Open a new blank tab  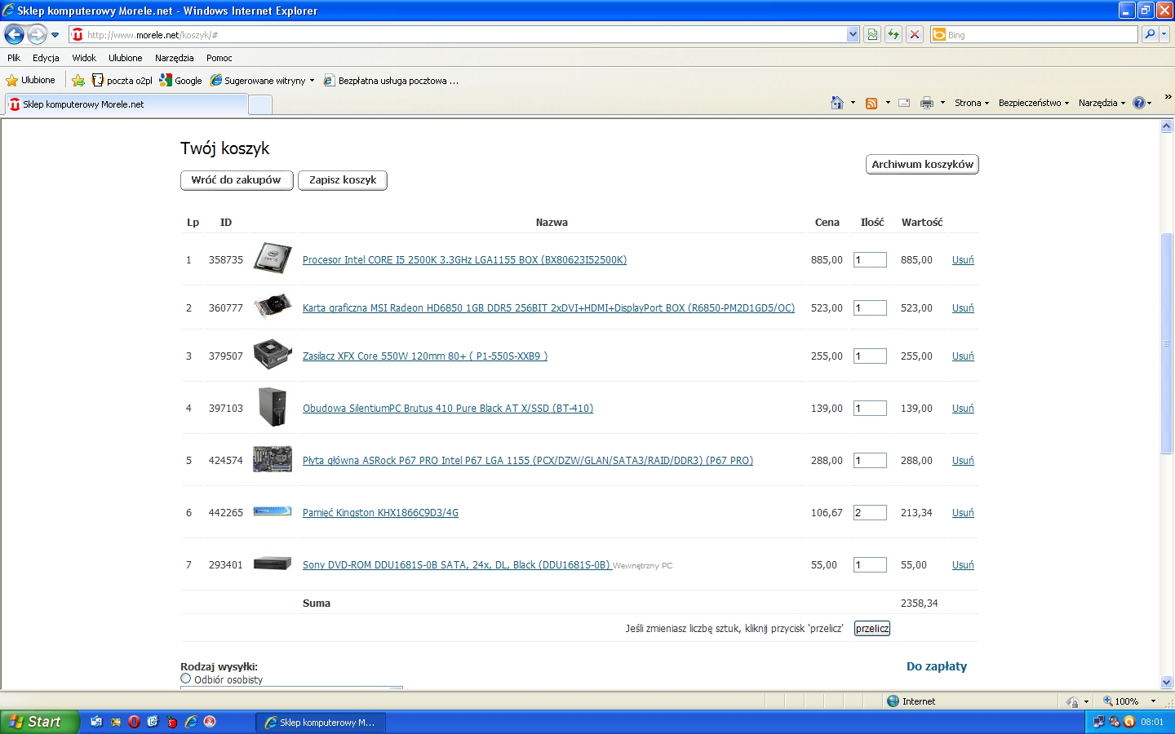[x=259, y=104]
